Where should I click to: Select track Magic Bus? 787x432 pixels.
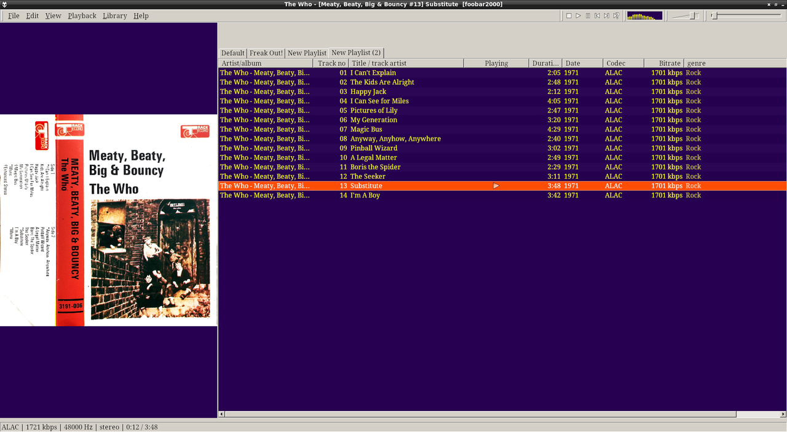pyautogui.click(x=502, y=129)
